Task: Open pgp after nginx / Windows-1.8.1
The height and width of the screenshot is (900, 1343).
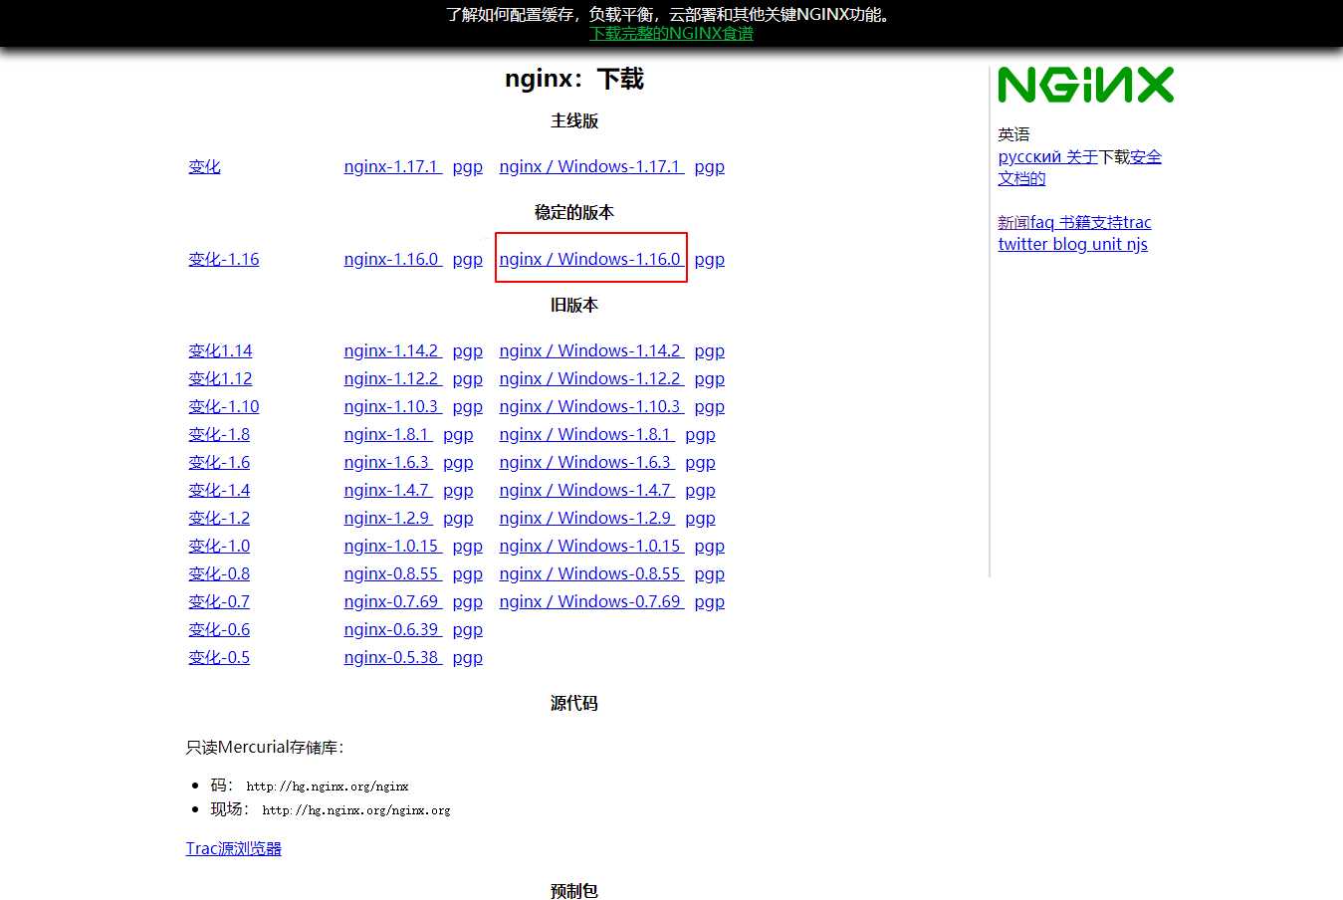Action: tap(700, 434)
